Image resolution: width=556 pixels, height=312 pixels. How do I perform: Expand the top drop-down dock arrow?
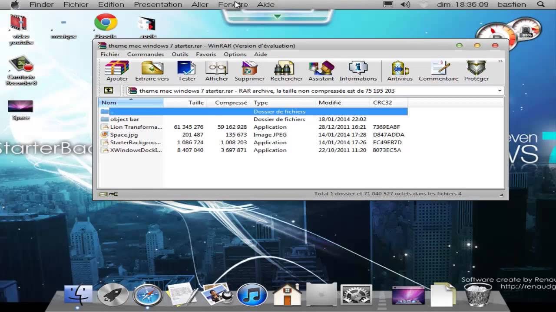[x=278, y=16]
